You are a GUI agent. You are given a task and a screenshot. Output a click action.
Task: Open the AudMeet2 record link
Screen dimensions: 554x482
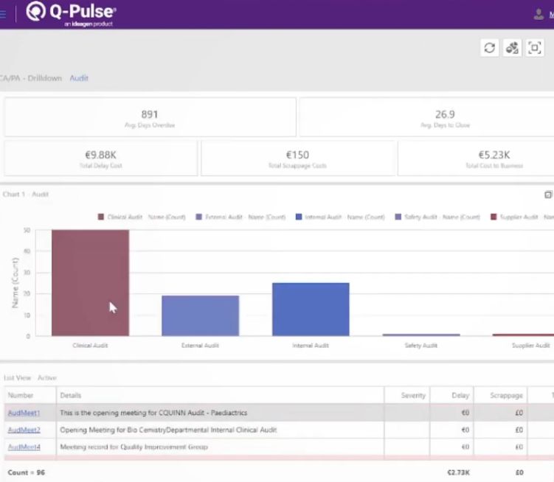click(x=24, y=430)
